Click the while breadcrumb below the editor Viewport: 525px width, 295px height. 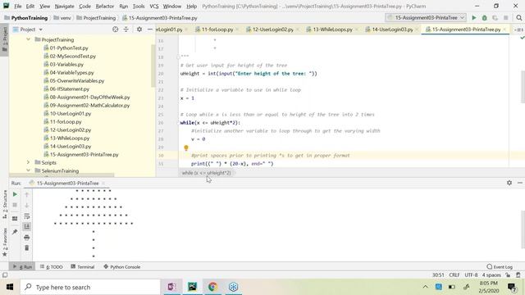206,173
